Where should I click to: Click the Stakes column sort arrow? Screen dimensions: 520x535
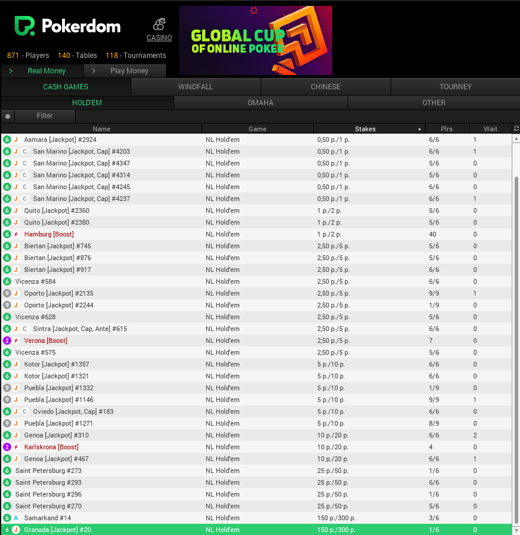(x=420, y=128)
